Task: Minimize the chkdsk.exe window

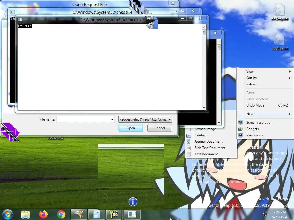Action: [x=175, y=11]
